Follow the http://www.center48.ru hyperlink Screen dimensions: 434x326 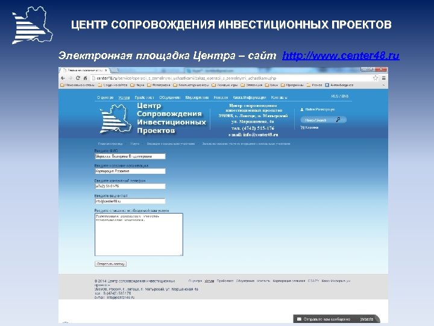(341, 56)
